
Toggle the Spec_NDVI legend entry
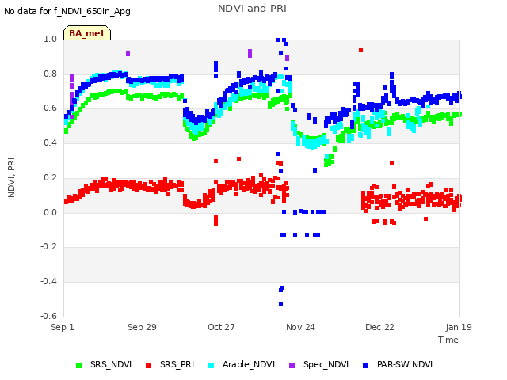point(318,364)
